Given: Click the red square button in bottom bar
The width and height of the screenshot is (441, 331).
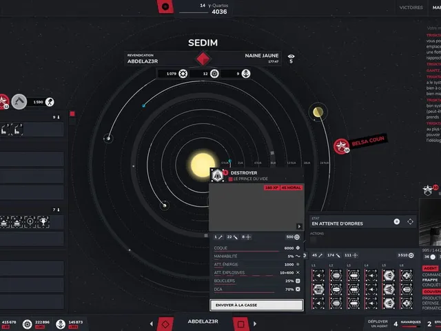Looking at the screenshot, I should [240, 324].
